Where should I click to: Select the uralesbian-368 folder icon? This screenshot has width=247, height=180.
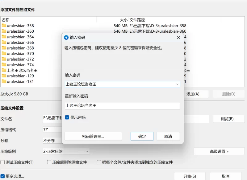[4, 48]
